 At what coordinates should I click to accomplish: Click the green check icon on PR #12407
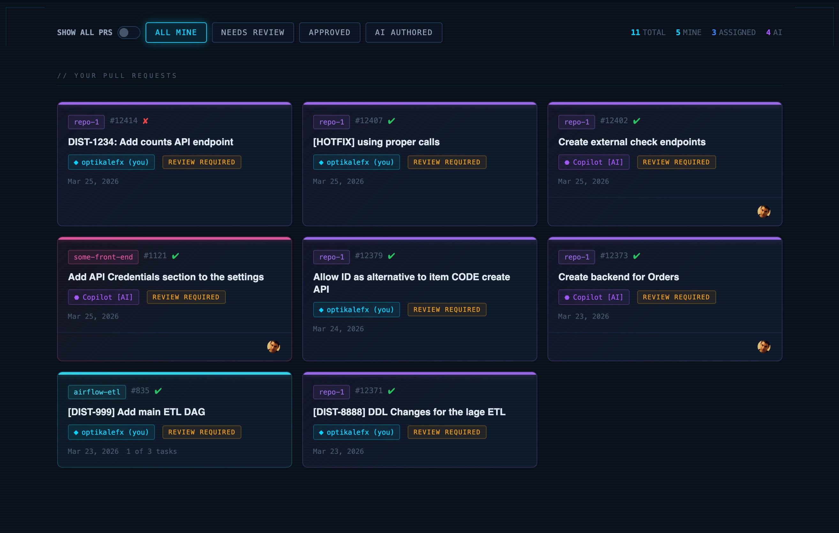point(392,121)
